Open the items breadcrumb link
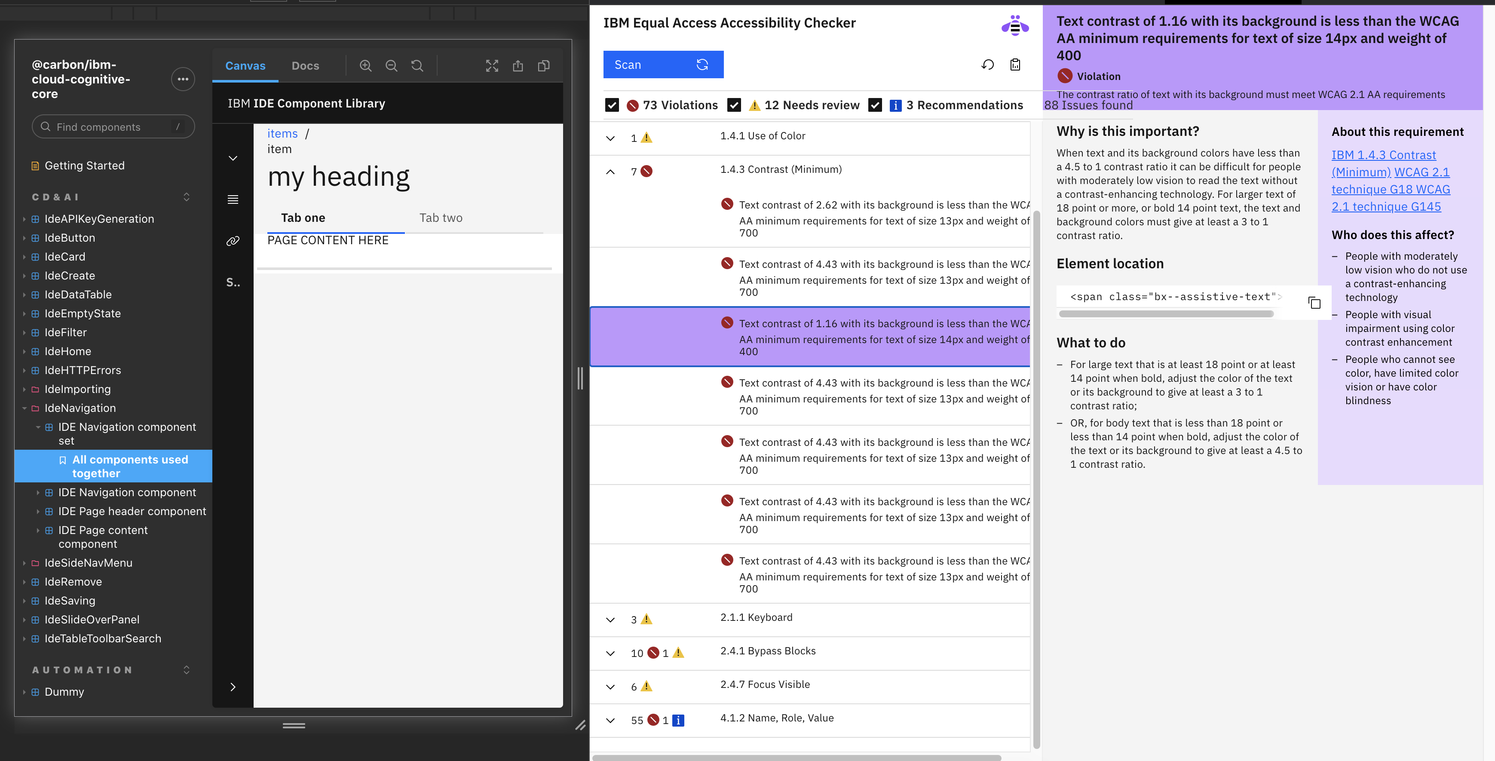Image resolution: width=1495 pixels, height=761 pixels. (x=282, y=134)
